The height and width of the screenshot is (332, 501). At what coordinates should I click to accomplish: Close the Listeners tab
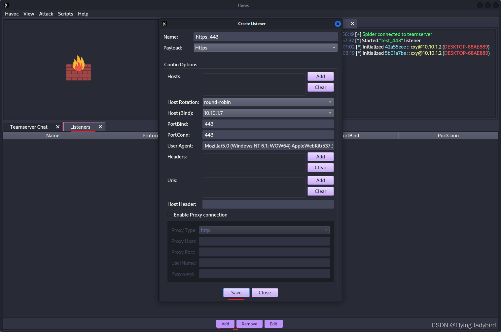pyautogui.click(x=100, y=127)
